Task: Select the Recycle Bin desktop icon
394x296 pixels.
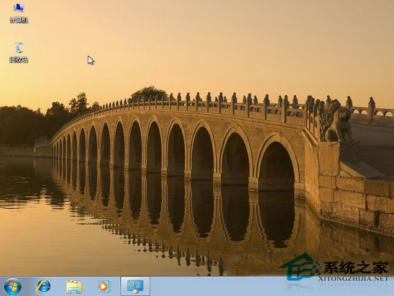Action: click(19, 53)
